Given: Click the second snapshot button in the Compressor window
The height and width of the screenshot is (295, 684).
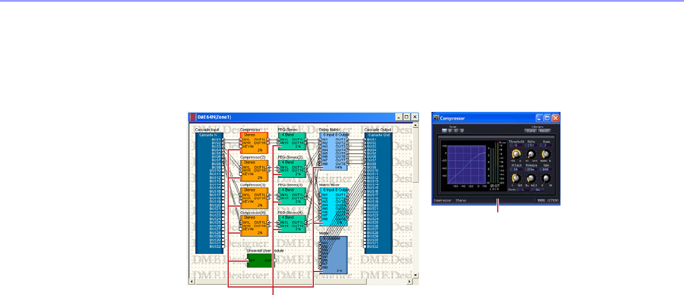Looking at the screenshot, I should click(449, 131).
